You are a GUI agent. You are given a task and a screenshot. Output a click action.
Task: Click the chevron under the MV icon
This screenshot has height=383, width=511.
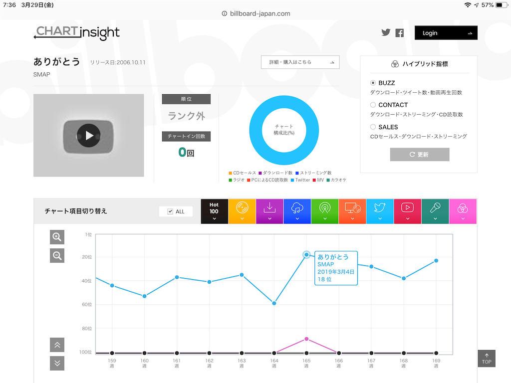click(407, 219)
